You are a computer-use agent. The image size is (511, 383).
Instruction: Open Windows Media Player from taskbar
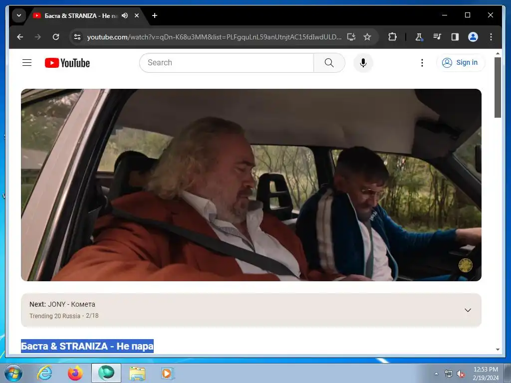pos(168,373)
